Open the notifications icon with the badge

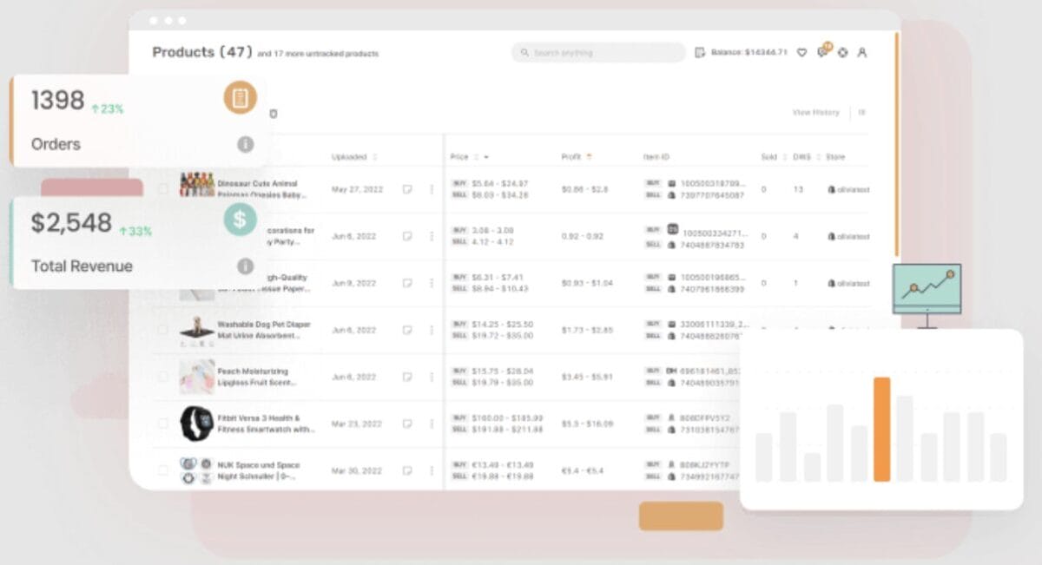pos(822,50)
